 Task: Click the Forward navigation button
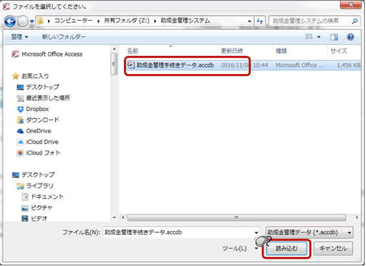[23, 21]
